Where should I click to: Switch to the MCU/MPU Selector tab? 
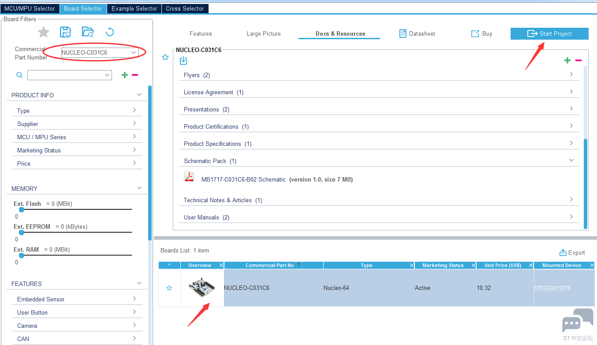[30, 8]
